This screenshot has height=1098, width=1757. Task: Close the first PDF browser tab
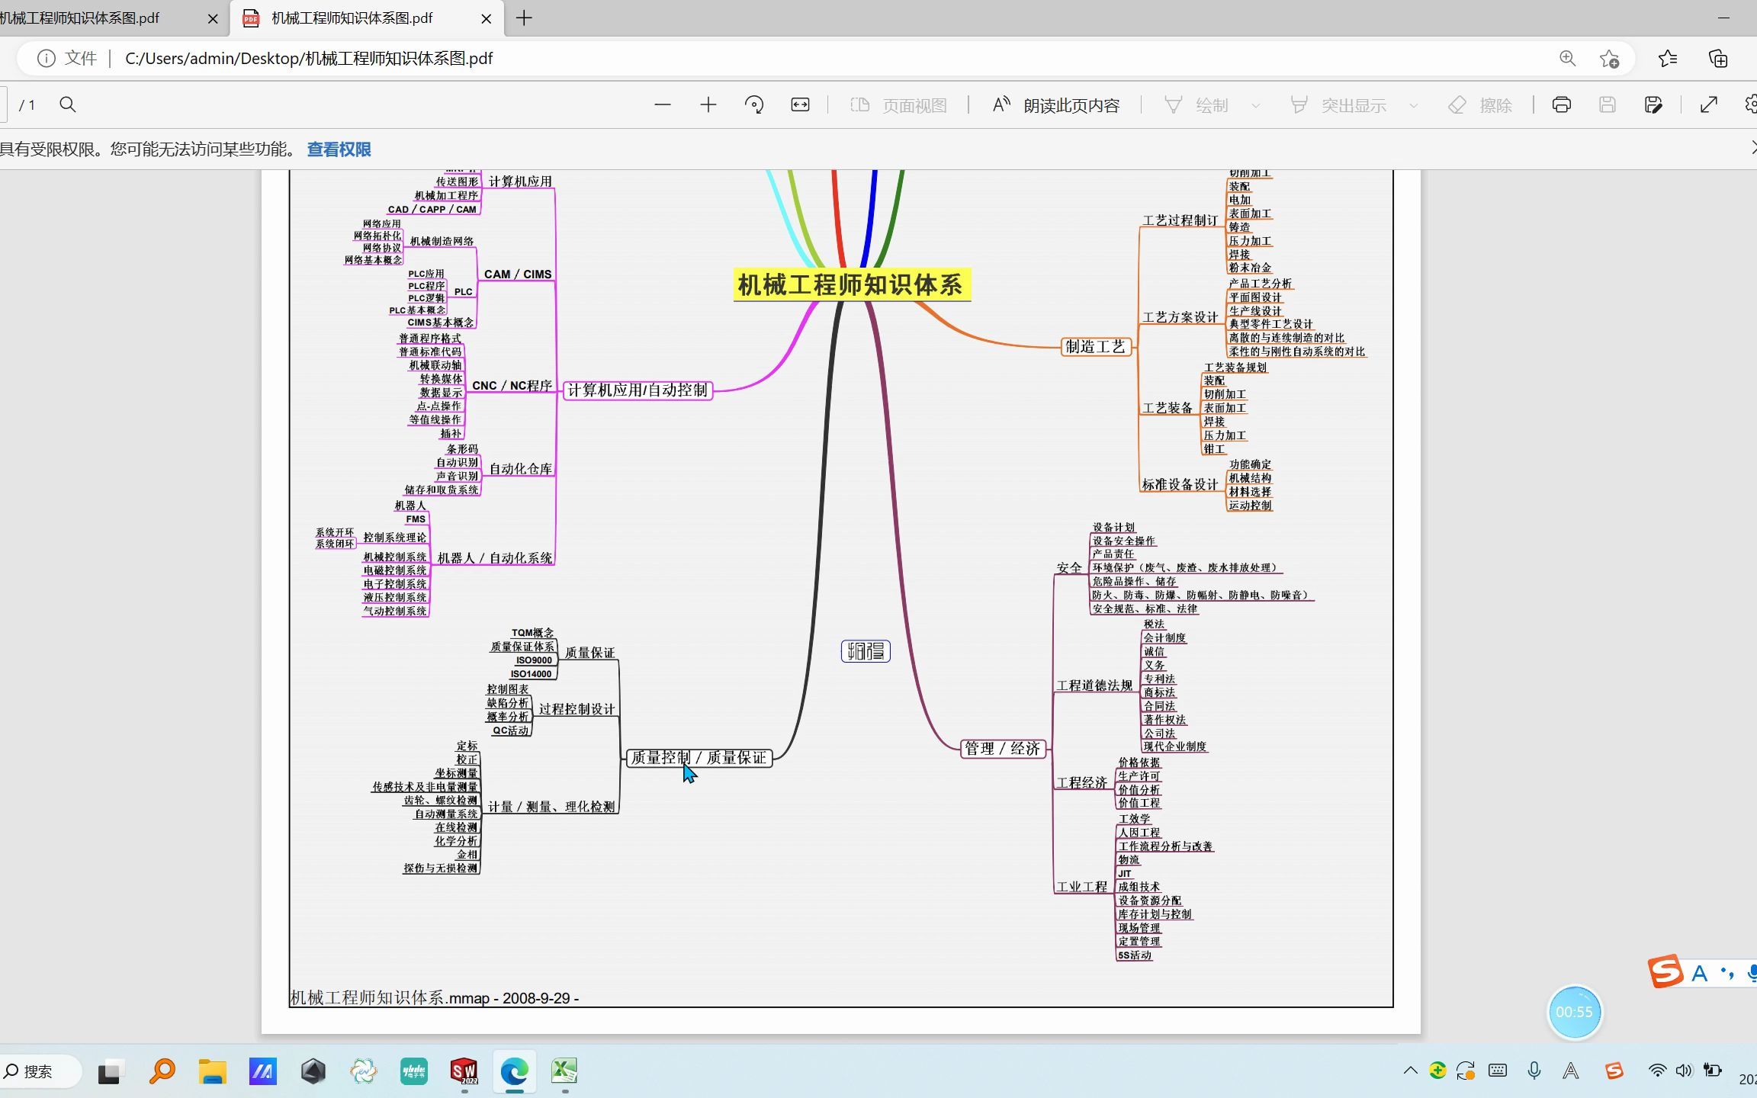(213, 19)
